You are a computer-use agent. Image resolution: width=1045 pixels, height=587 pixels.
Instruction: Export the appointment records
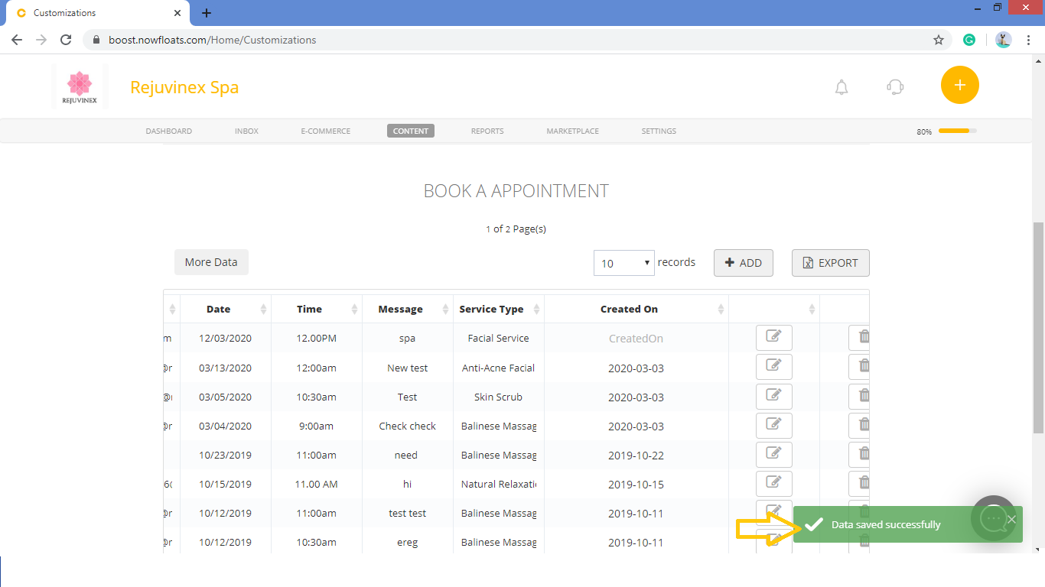[x=831, y=262]
